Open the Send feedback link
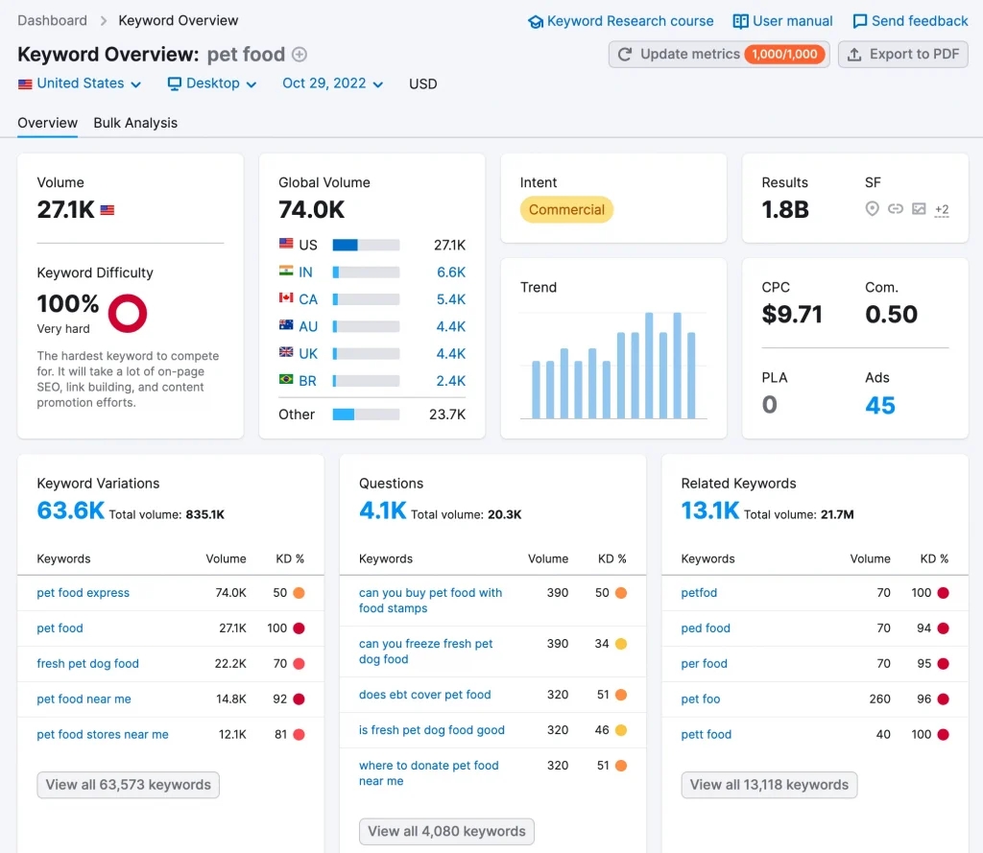The image size is (983, 853). (910, 21)
